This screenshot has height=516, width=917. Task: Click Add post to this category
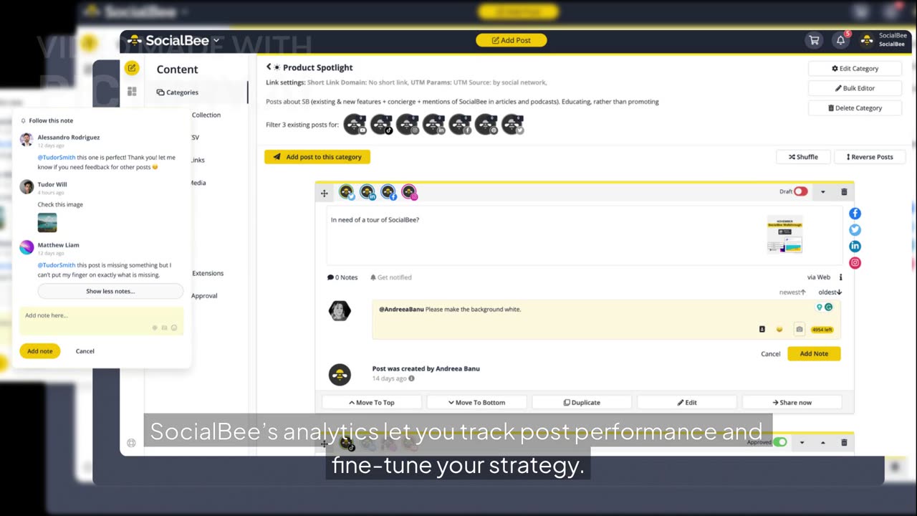pyautogui.click(x=317, y=157)
